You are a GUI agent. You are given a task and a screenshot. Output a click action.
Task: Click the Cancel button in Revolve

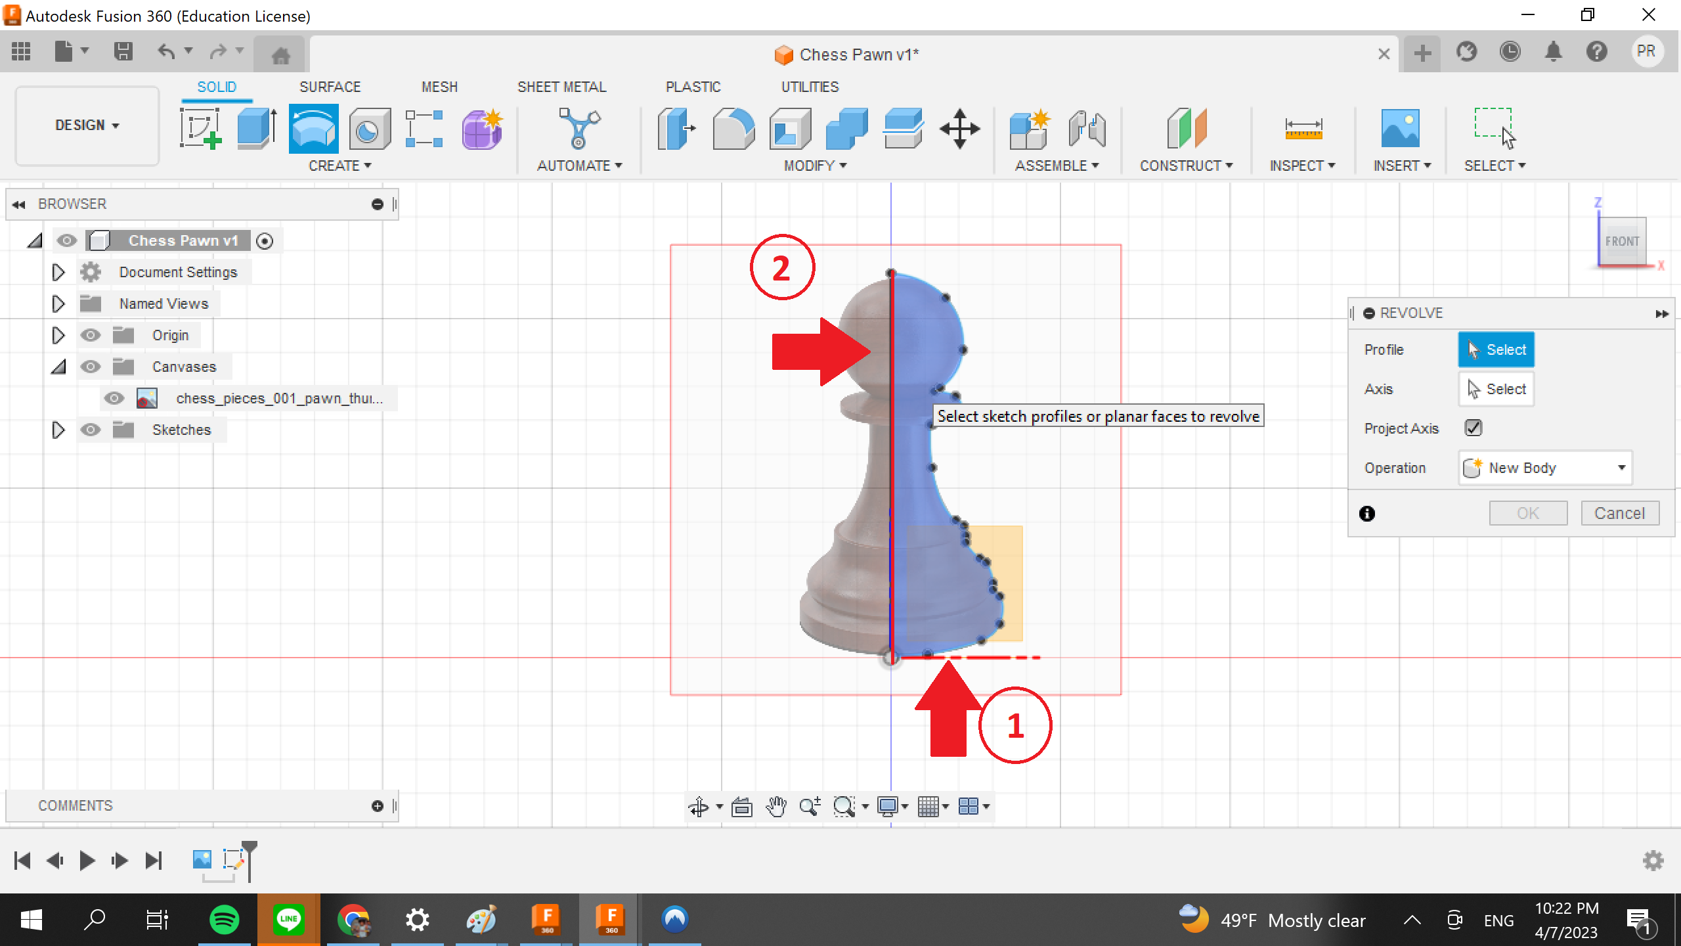(x=1619, y=513)
